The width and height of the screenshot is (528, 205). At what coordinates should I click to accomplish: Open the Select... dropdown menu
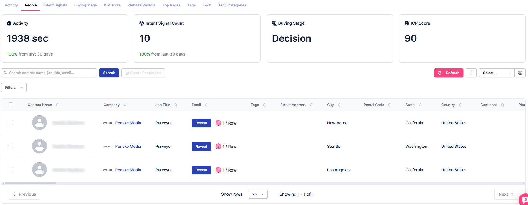(496, 73)
